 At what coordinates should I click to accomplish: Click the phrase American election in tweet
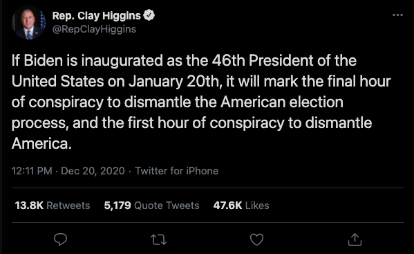tap(282, 102)
